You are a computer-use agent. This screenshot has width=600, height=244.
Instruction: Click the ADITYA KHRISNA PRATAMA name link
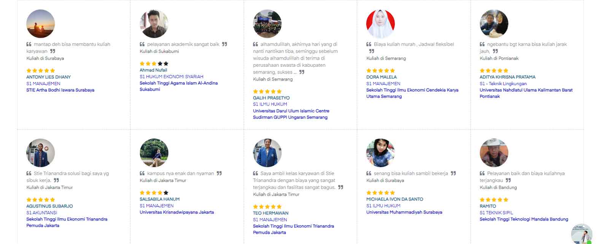[x=508, y=77]
